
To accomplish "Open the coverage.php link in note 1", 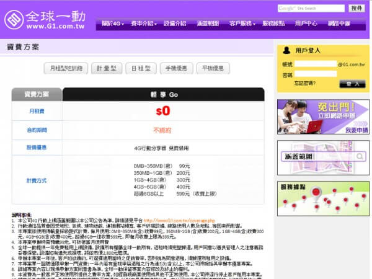I will (x=179, y=220).
